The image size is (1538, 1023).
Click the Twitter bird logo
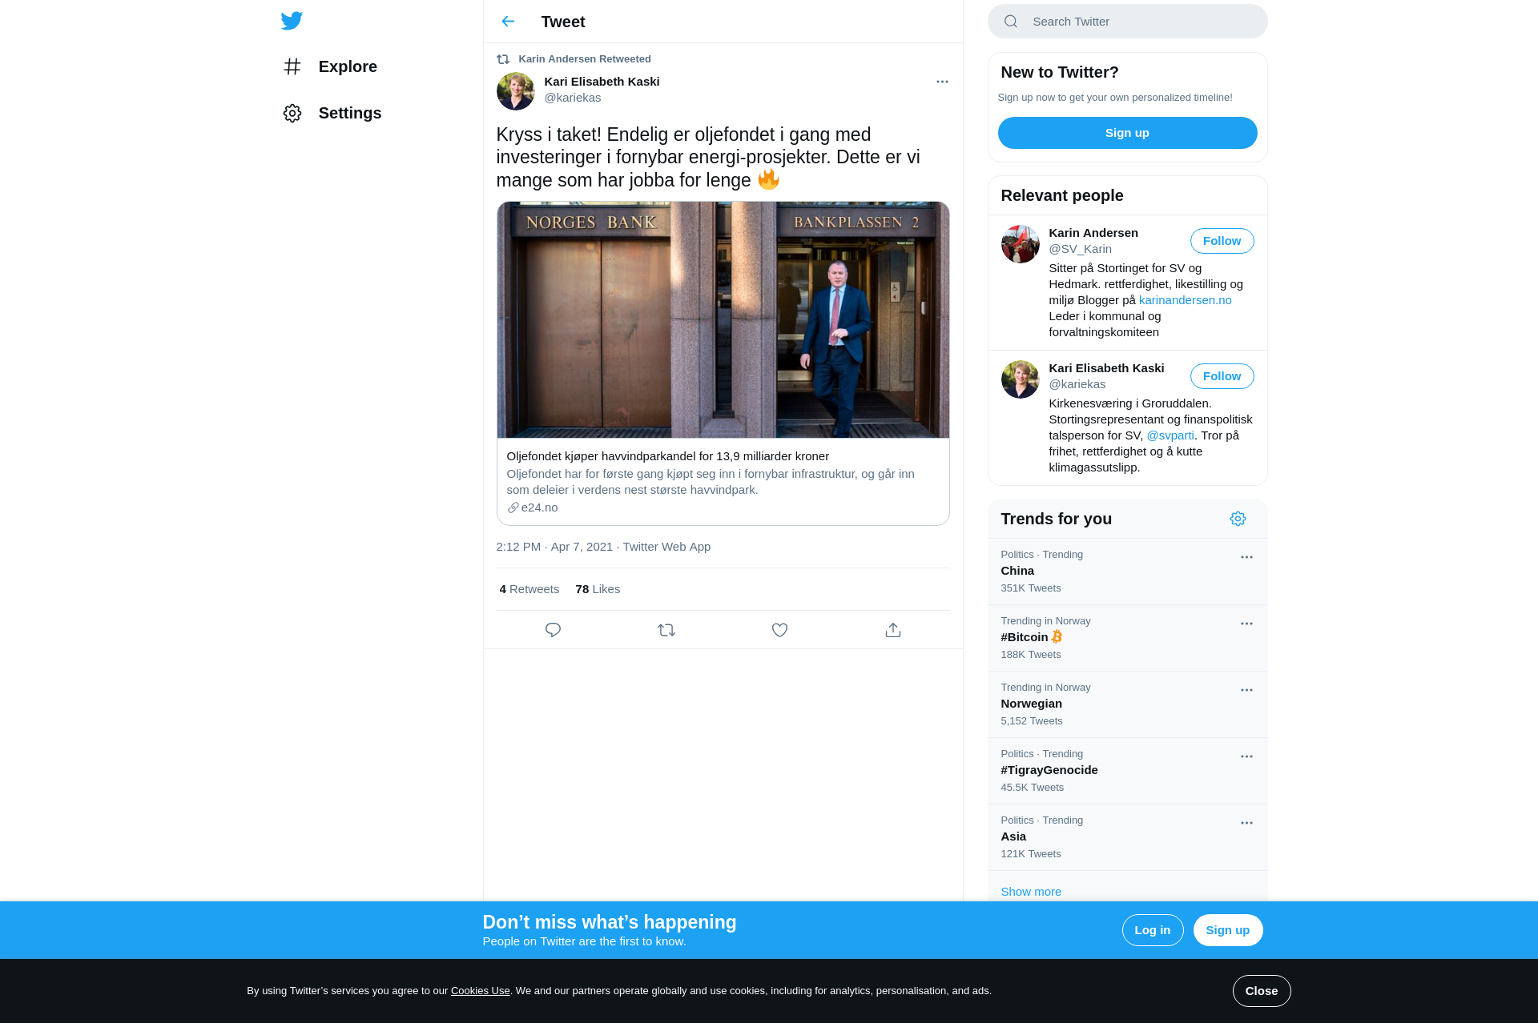tap(292, 21)
